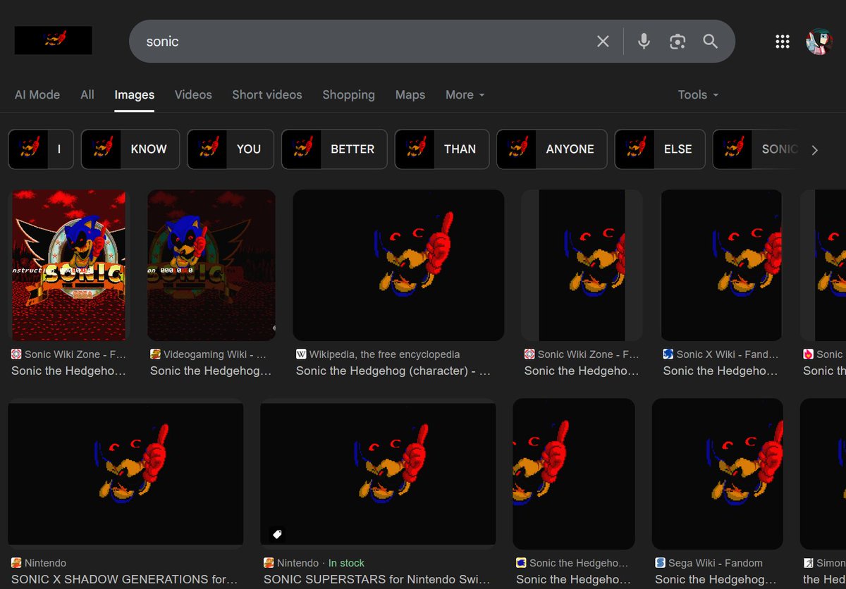846x589 pixels.
Task: Open the Sega Wiki - Fandom thumbnail
Action: coord(718,474)
